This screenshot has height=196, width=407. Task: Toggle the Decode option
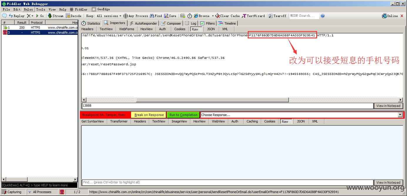pos(73,16)
